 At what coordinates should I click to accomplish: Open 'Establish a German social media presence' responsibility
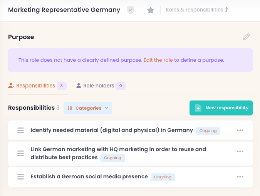(x=89, y=177)
